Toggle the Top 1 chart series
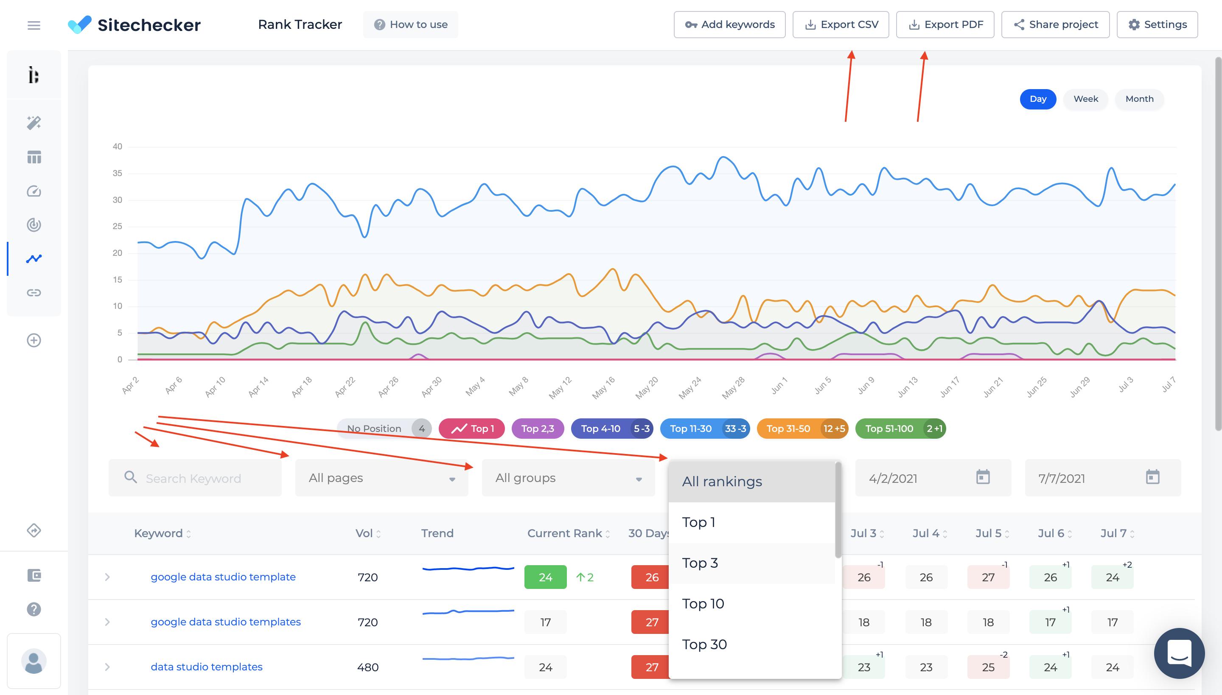The height and width of the screenshot is (695, 1222). [472, 429]
